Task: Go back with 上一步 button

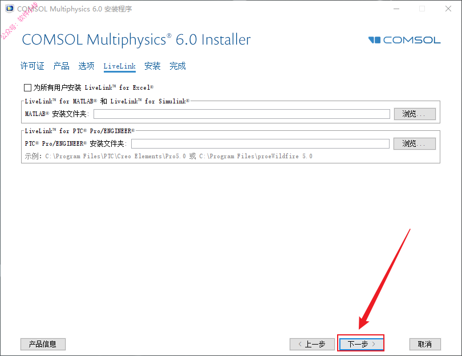Action: coord(312,344)
